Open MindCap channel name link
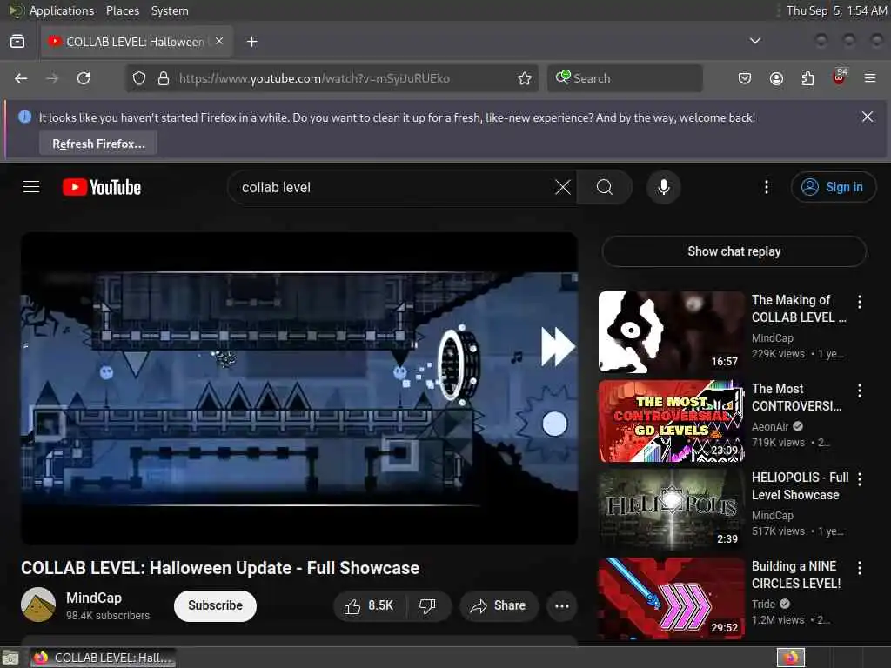Viewport: 891px width, 668px height. coord(94,598)
